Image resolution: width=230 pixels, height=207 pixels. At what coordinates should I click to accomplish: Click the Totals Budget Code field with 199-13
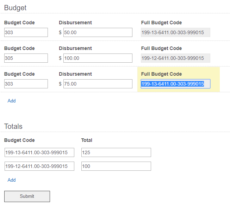click(x=39, y=152)
